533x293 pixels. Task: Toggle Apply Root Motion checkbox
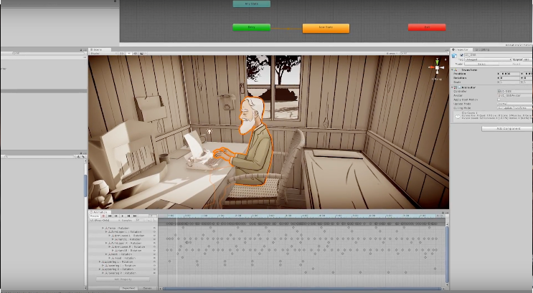[499, 100]
